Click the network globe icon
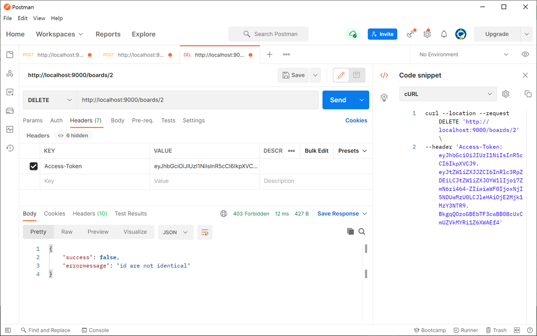Viewport: 537px width, 336px height. 224,214
